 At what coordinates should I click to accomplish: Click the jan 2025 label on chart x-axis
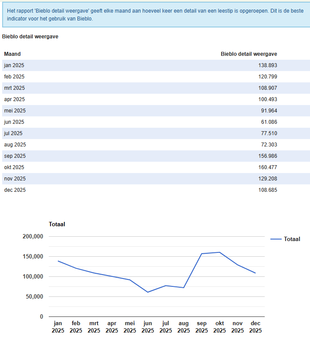point(58,327)
